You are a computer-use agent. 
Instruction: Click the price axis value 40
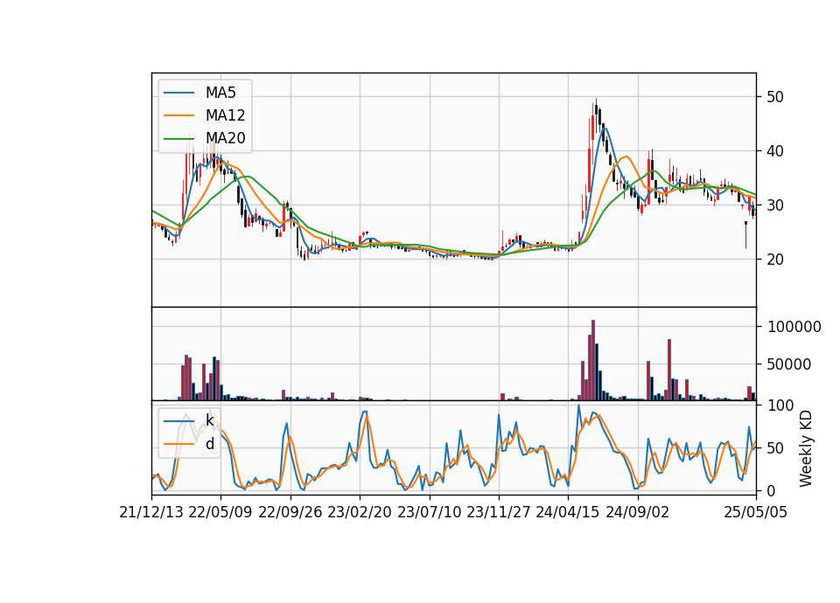775,151
